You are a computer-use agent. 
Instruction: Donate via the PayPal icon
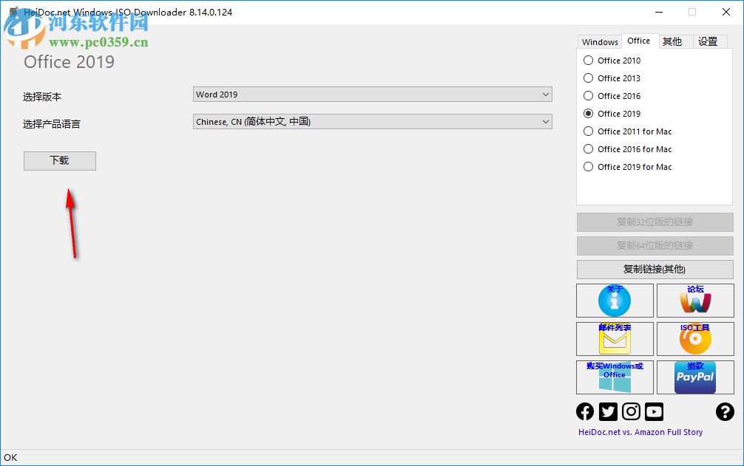(x=694, y=377)
